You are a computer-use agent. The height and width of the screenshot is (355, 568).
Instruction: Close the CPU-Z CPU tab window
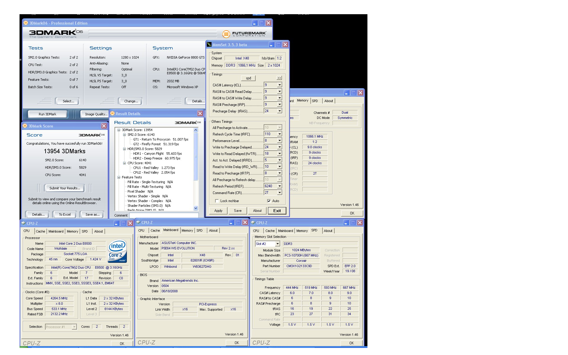pos(130,223)
